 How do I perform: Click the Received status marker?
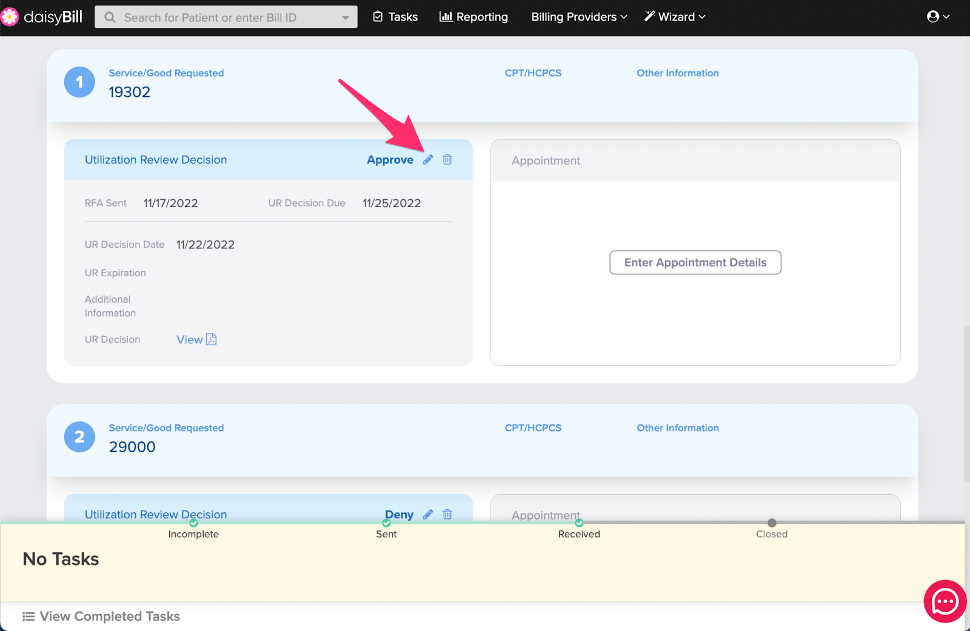coord(579,523)
